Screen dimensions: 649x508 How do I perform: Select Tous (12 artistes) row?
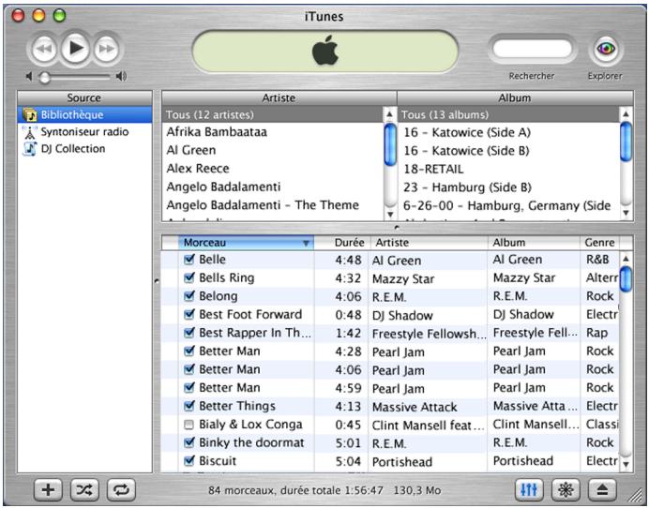click(x=273, y=114)
